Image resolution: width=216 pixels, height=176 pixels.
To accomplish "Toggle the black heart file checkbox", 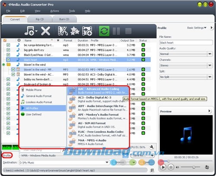I will [x=8, y=60].
